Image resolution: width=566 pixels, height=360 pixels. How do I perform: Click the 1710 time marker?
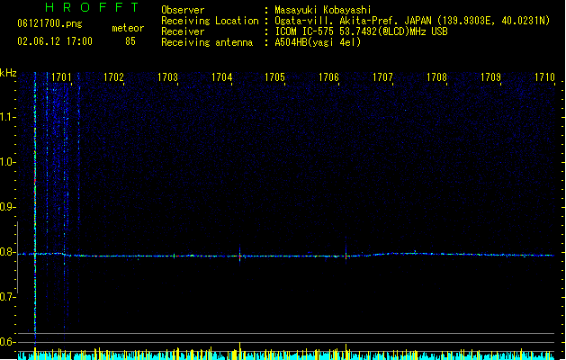tap(544, 77)
